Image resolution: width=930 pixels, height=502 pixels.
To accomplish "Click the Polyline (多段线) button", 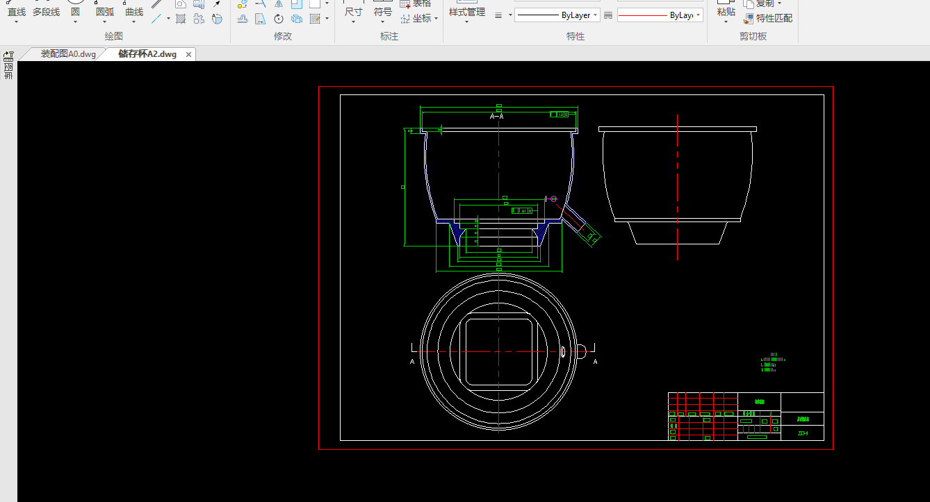I will (x=46, y=12).
